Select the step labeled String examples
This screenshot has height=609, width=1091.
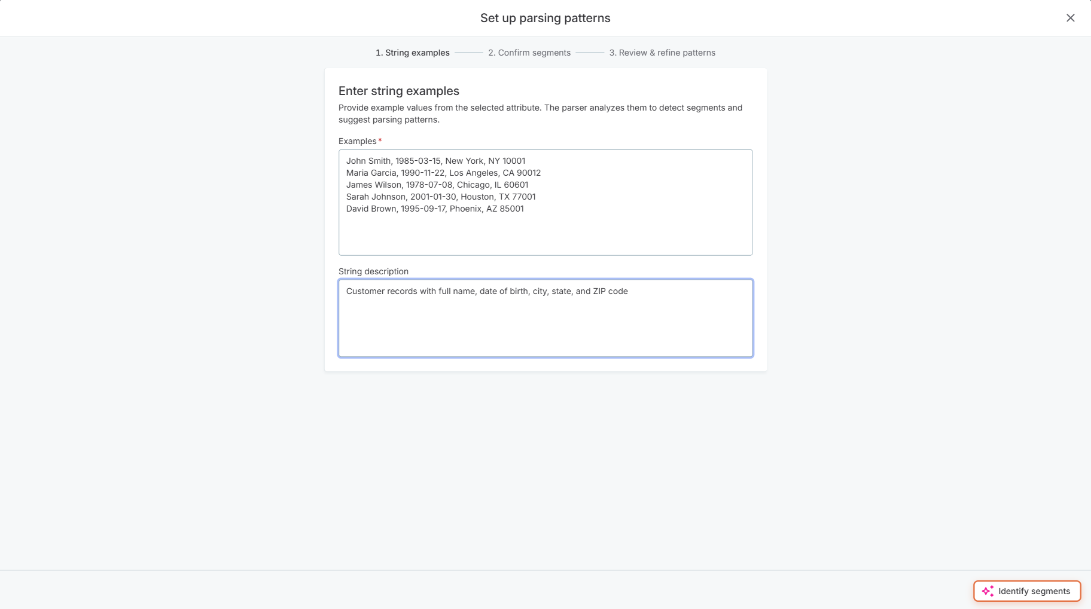coord(413,53)
